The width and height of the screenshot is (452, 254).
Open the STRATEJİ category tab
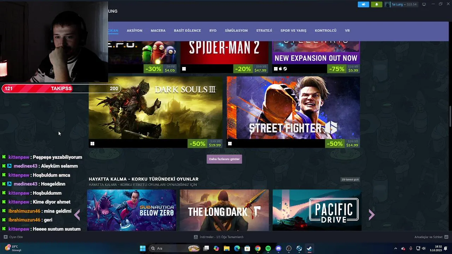[x=264, y=31]
